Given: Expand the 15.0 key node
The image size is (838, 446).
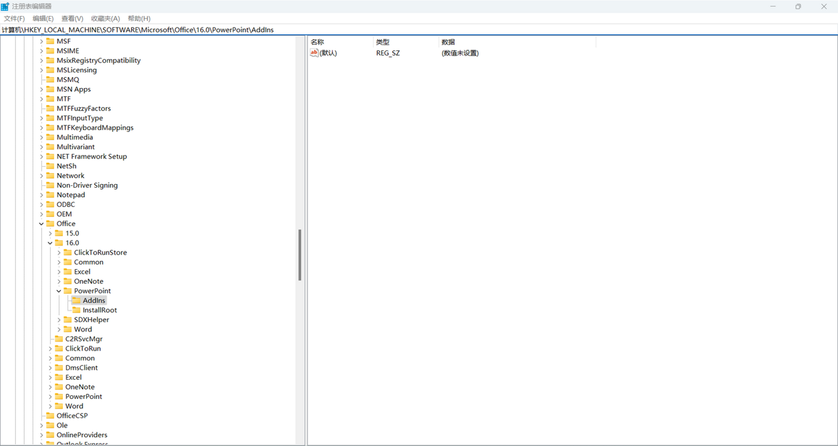Looking at the screenshot, I should (50, 233).
